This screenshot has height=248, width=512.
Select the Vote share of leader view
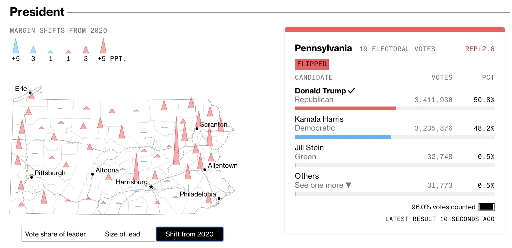[x=55, y=234]
